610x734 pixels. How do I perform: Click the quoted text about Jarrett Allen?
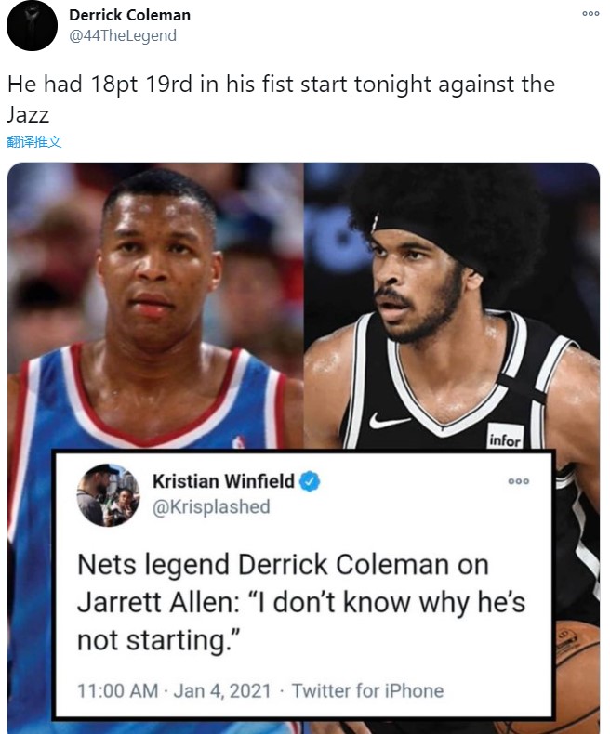pyautogui.click(x=301, y=602)
